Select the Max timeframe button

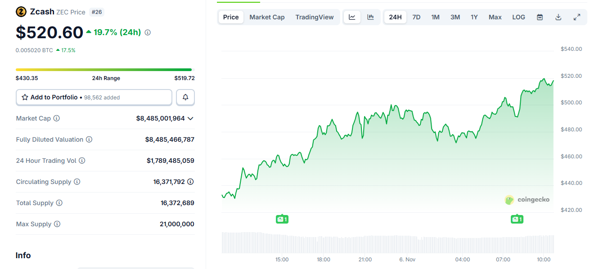[495, 17]
